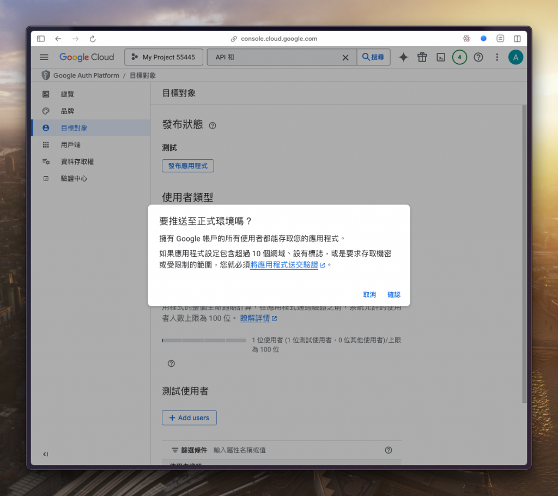Open the 資料存取權 sidebar item

click(91, 161)
